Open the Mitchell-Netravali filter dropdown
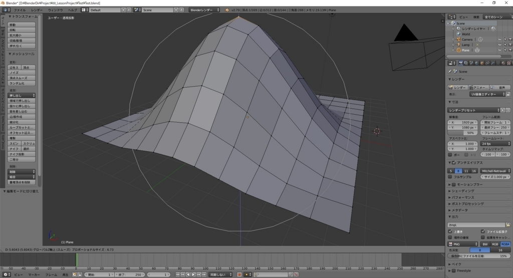This screenshot has height=278, width=513. coord(495,171)
